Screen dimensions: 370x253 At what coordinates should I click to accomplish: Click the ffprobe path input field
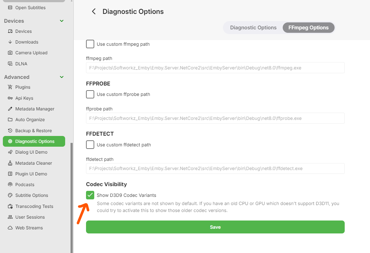215,118
